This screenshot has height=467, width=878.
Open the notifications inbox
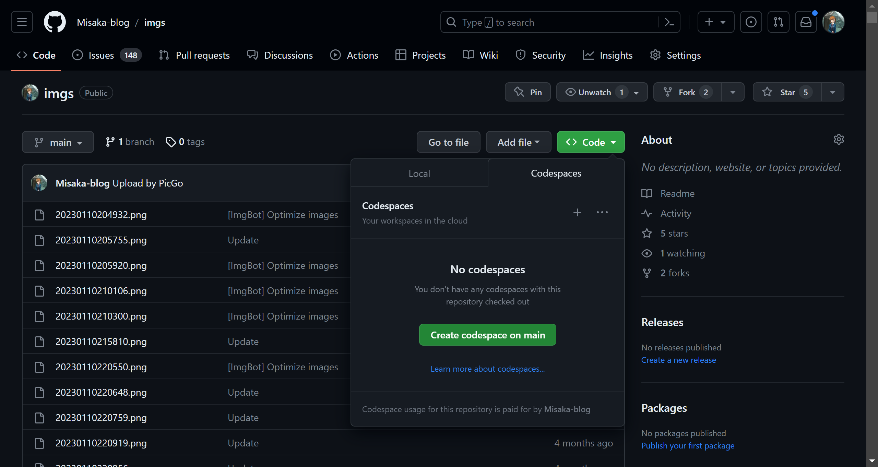click(806, 22)
